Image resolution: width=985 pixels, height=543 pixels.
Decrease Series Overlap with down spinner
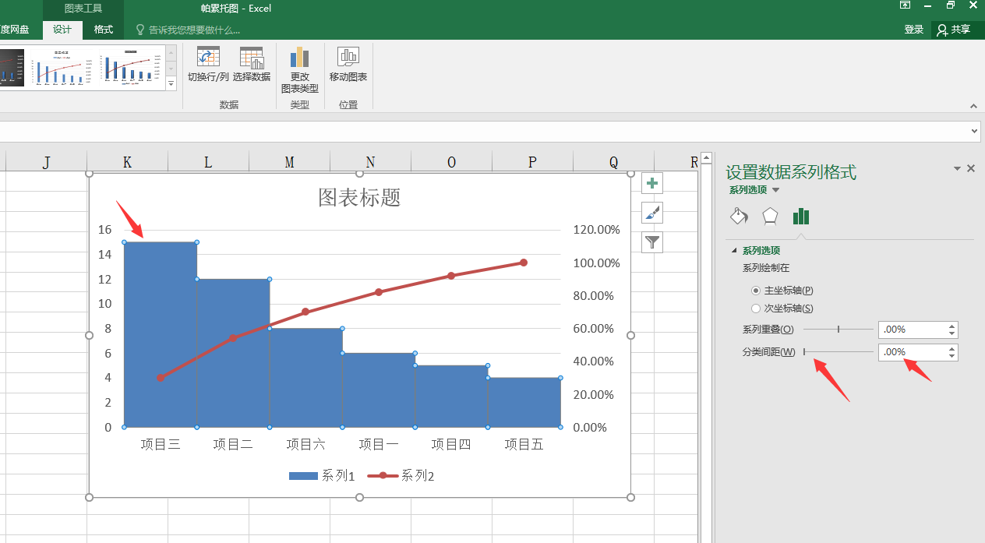pos(951,333)
